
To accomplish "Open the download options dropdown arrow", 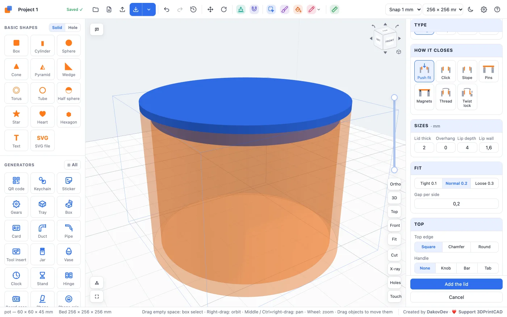I will click(x=149, y=9).
